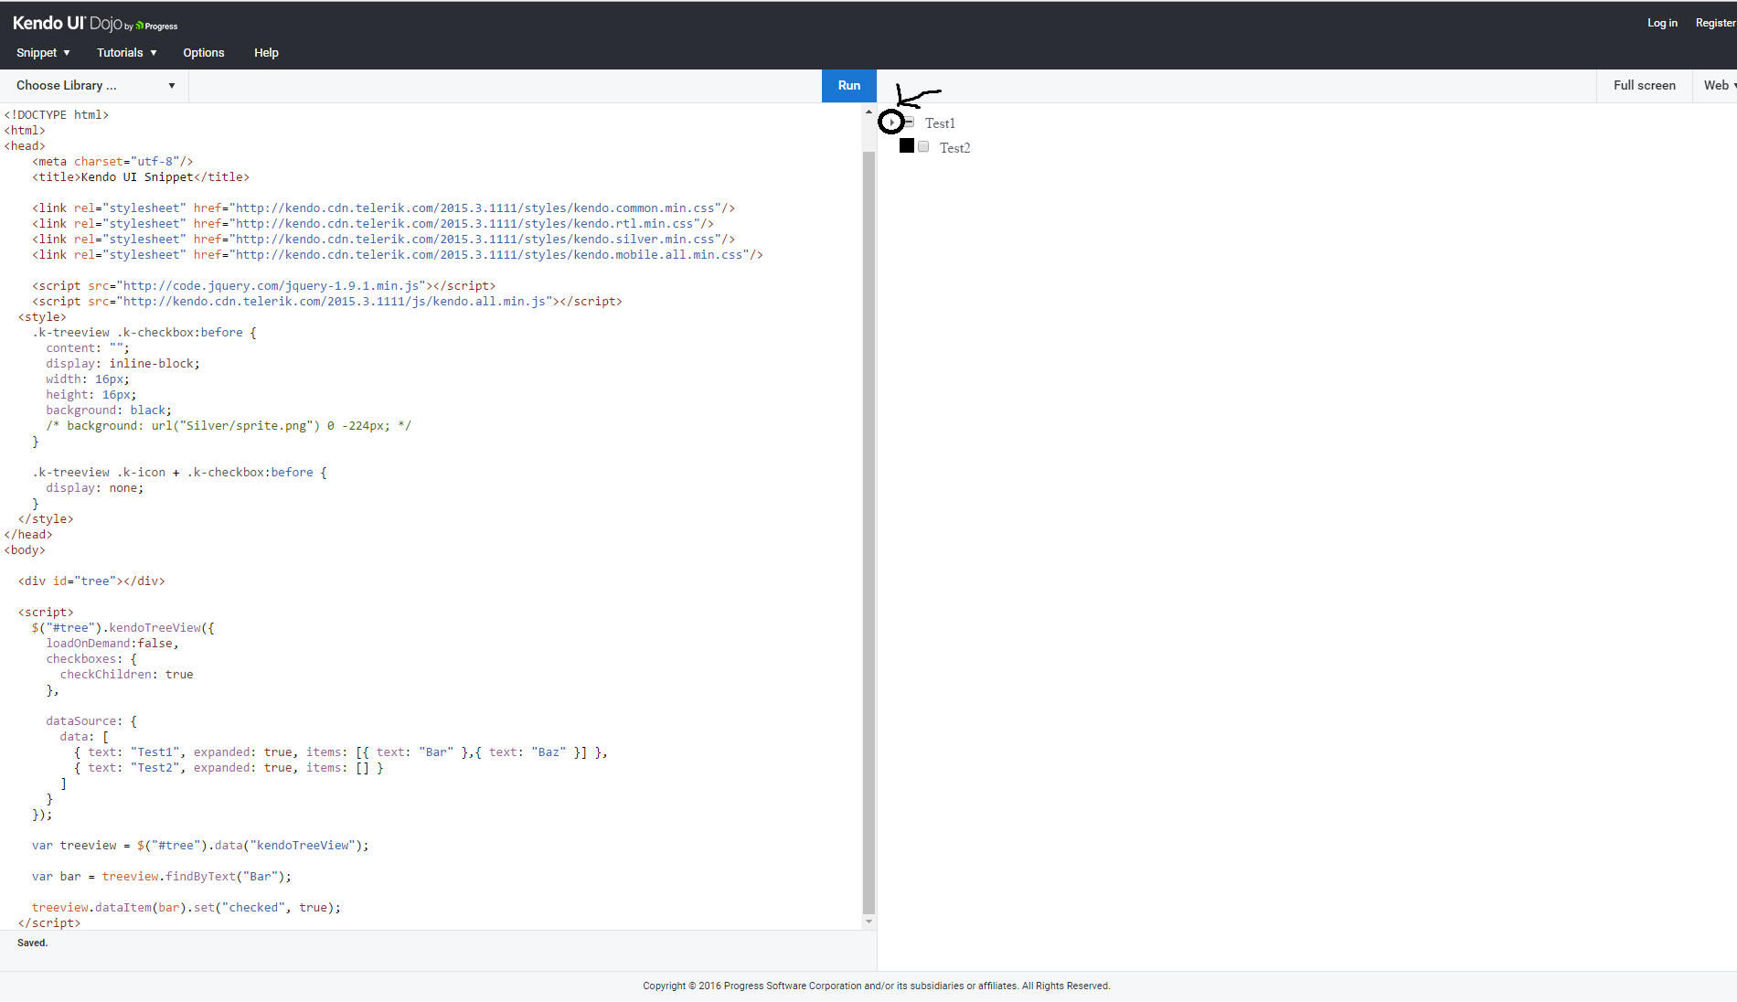Click the "checkChildren: true" code line
Screen dimensions: 1737x1002
(127, 675)
